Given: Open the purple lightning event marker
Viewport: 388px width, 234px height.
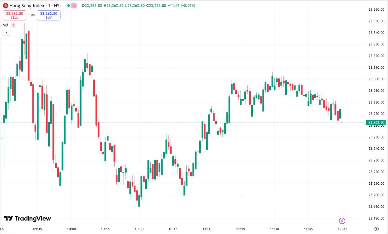Looking at the screenshot, I should [342, 221].
